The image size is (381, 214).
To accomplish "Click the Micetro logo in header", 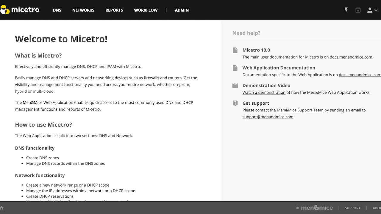I will point(20,10).
